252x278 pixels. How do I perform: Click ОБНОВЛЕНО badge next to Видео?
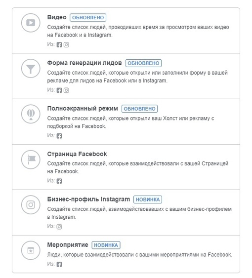pos(88,18)
